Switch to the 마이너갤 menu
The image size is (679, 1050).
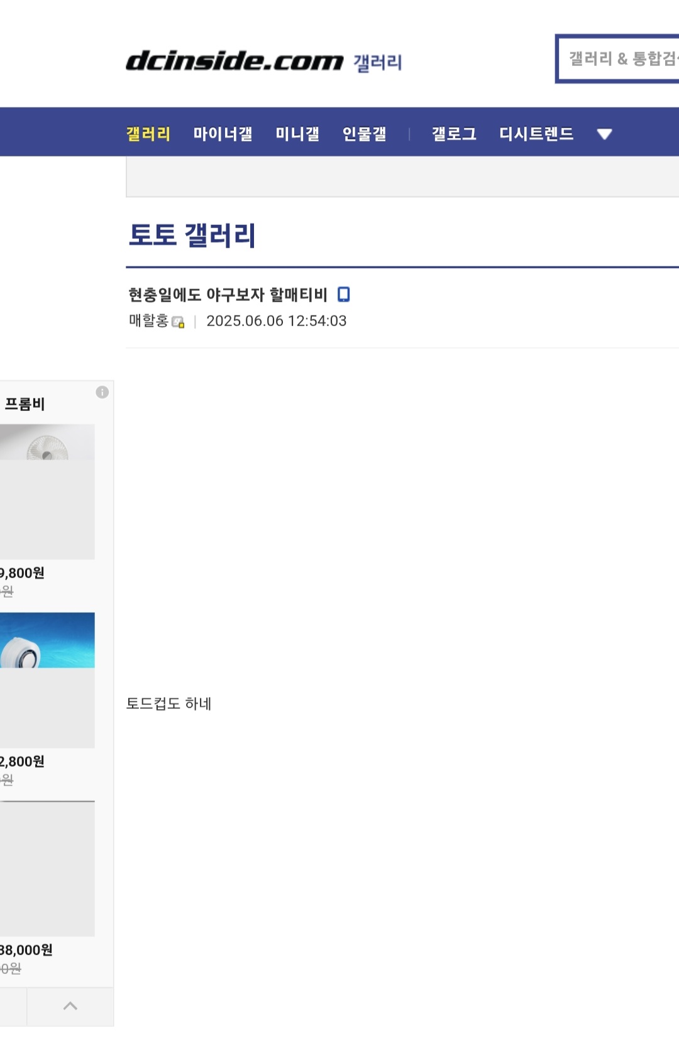(223, 134)
